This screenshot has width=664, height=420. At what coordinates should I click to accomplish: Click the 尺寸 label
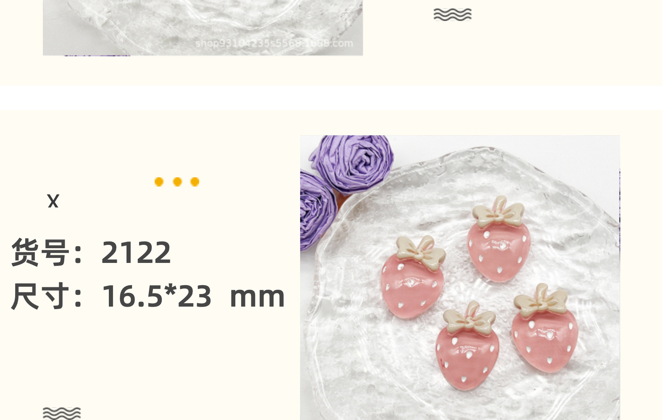tap(40, 296)
